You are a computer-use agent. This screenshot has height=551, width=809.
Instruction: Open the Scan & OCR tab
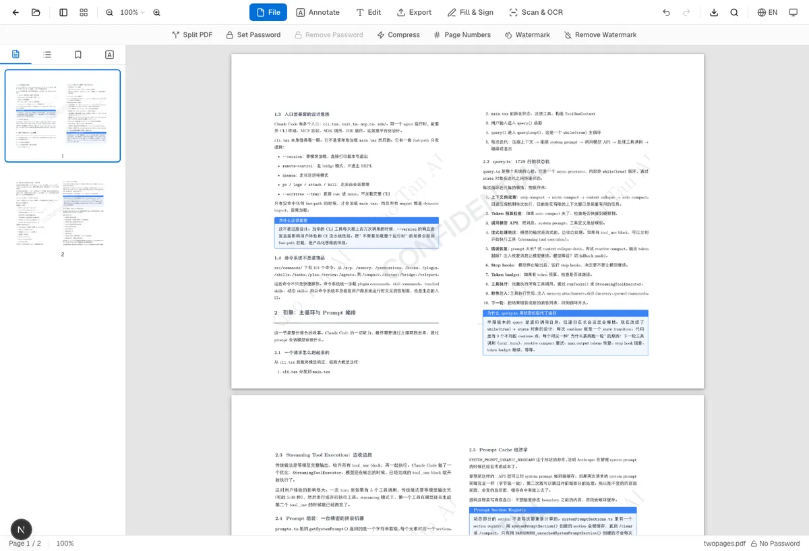pyautogui.click(x=536, y=12)
